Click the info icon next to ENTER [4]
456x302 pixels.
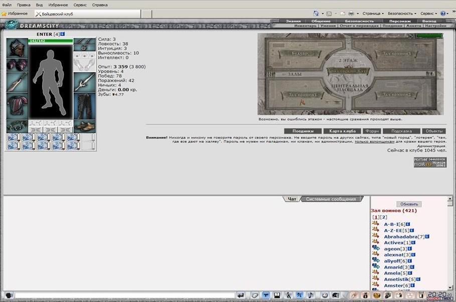point(63,34)
